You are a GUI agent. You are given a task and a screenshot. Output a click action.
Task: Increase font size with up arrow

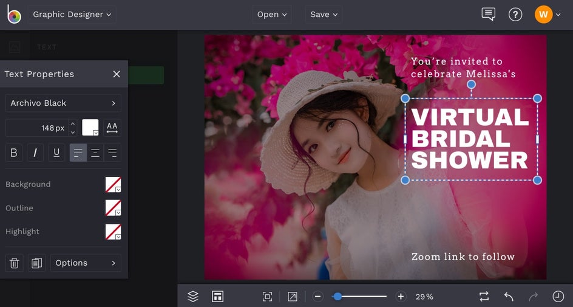[x=73, y=123]
